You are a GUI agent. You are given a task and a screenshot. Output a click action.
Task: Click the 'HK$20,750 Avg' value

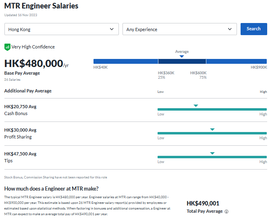20,107
